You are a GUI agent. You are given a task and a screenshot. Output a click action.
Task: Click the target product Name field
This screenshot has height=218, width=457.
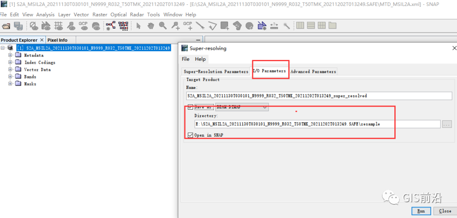319,95
